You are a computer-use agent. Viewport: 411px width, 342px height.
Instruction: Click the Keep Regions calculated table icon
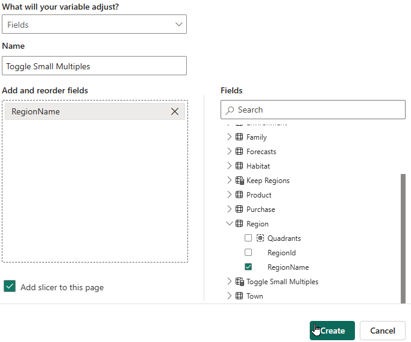(x=240, y=180)
